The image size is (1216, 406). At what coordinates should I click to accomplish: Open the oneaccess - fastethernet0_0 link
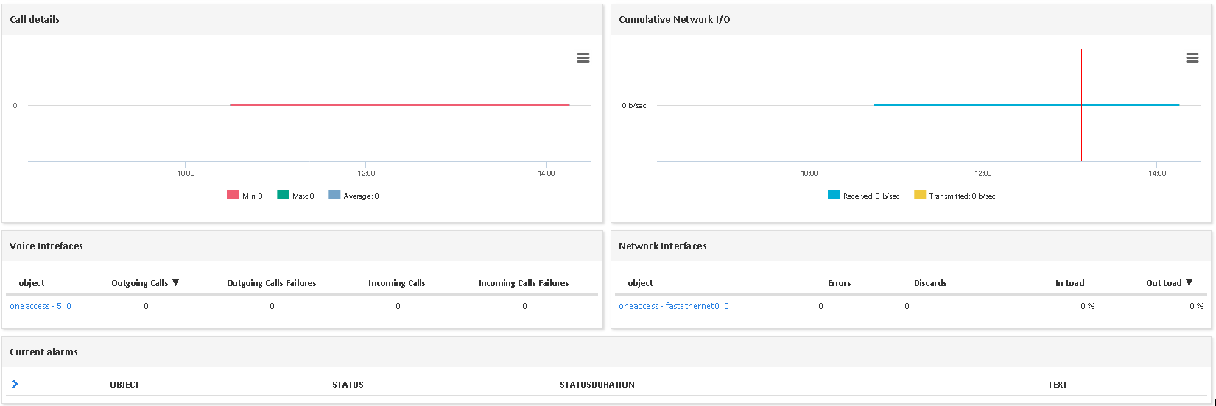click(x=673, y=306)
